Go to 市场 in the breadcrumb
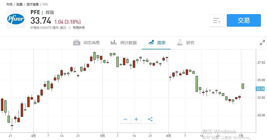This screenshot has width=267, height=140. [x=9, y=5]
